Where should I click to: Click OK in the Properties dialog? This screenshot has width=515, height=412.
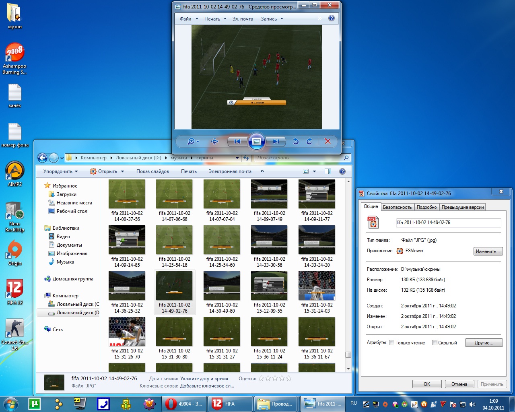pyautogui.click(x=427, y=384)
